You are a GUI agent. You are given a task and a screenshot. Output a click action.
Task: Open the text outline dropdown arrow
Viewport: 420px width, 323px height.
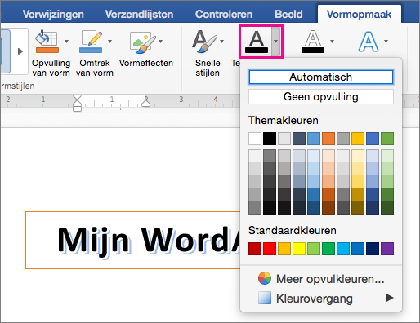332,42
